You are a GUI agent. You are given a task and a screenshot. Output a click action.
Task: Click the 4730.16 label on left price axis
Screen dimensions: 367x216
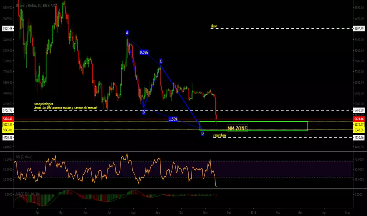[x=8, y=137]
